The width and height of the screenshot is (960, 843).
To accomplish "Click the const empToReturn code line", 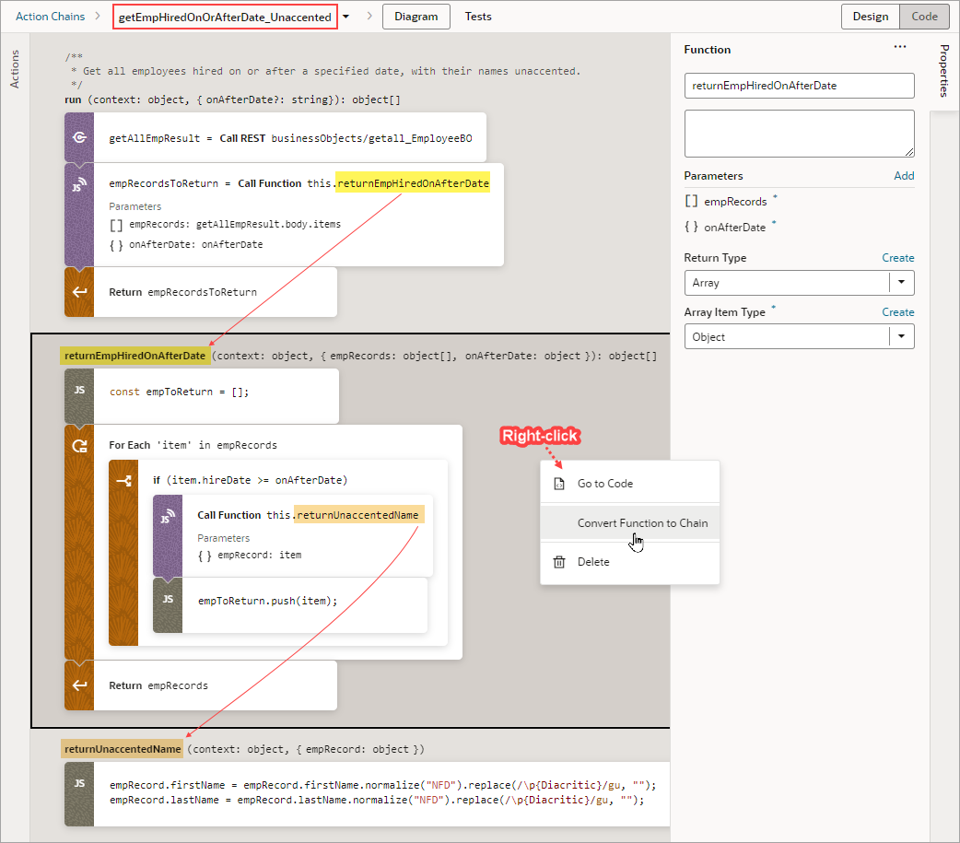I will [x=180, y=392].
